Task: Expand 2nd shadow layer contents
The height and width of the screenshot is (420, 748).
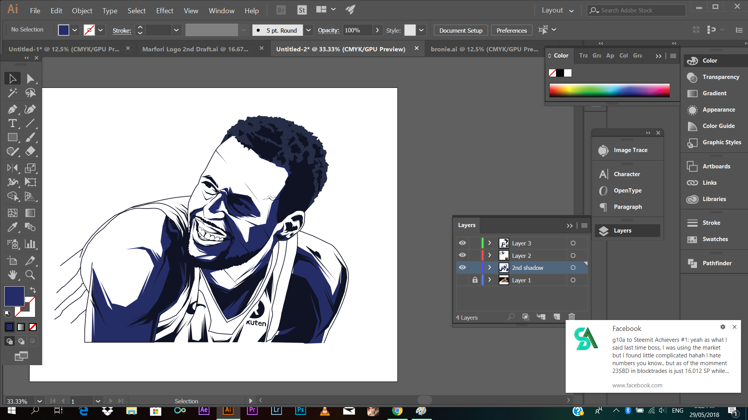Action: coord(490,268)
